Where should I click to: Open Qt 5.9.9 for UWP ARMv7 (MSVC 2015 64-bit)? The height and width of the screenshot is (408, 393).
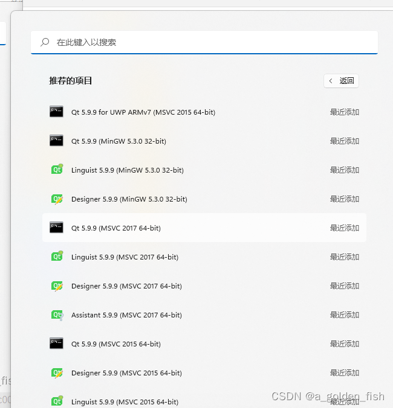tap(204, 112)
